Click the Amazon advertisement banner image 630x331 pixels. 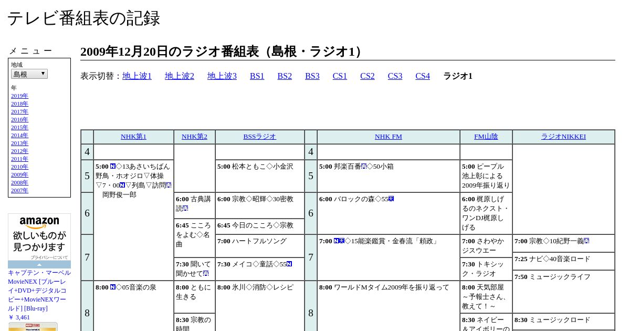tap(39, 237)
